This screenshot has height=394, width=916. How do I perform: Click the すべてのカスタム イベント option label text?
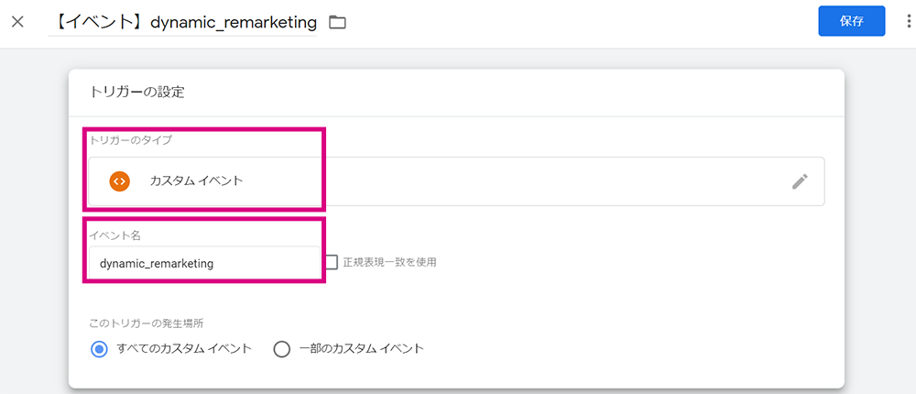(184, 349)
